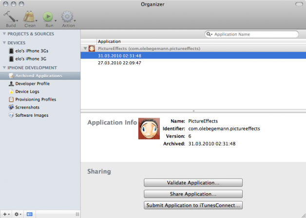Open Provisioning Profiles in sidebar

[x=35, y=99]
